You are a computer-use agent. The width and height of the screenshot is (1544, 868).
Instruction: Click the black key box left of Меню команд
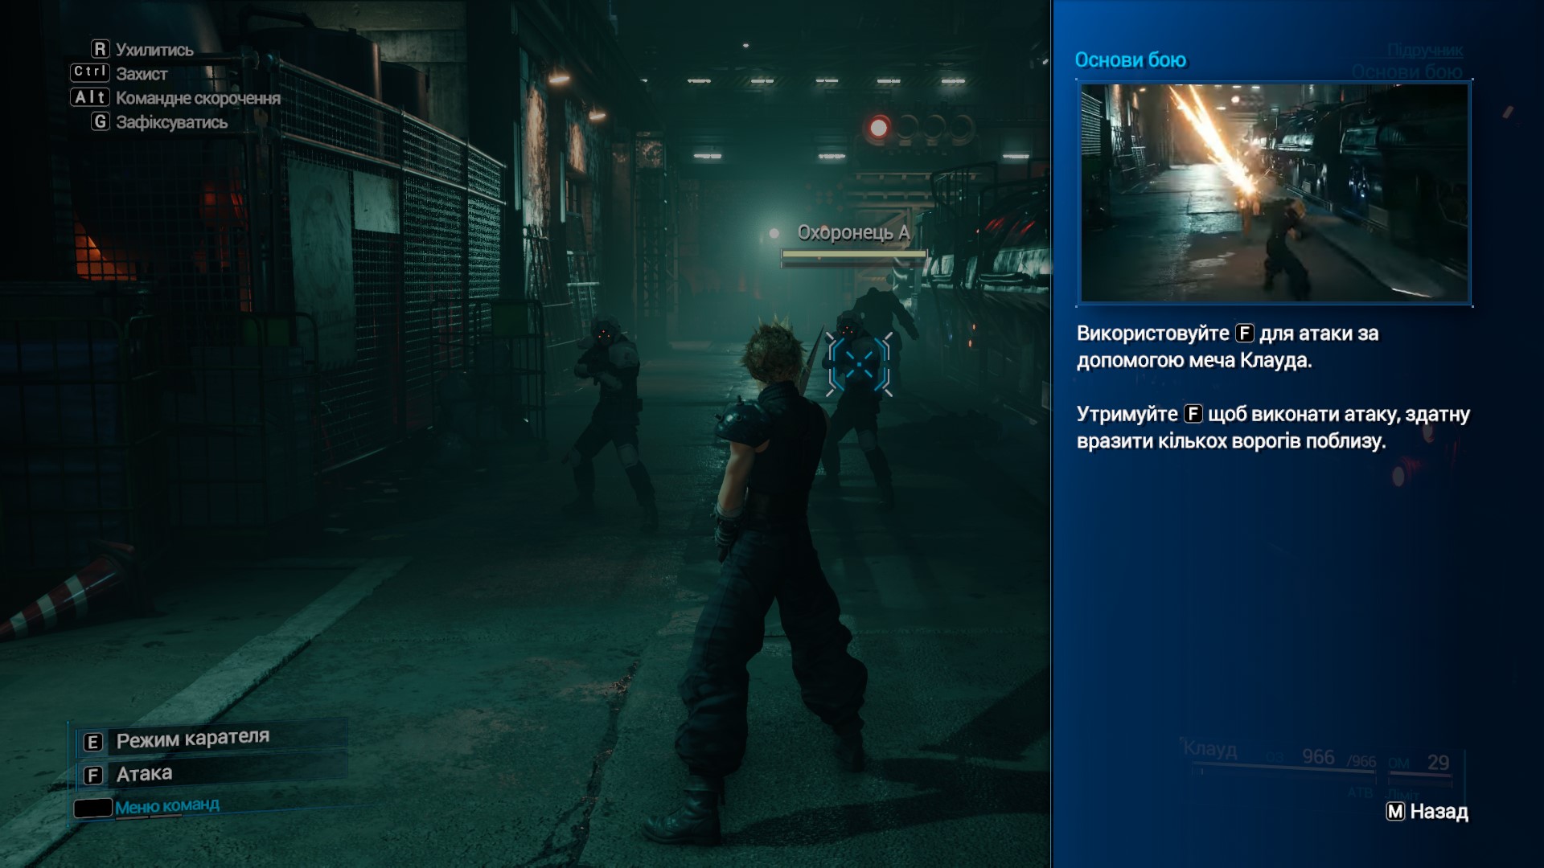click(93, 808)
